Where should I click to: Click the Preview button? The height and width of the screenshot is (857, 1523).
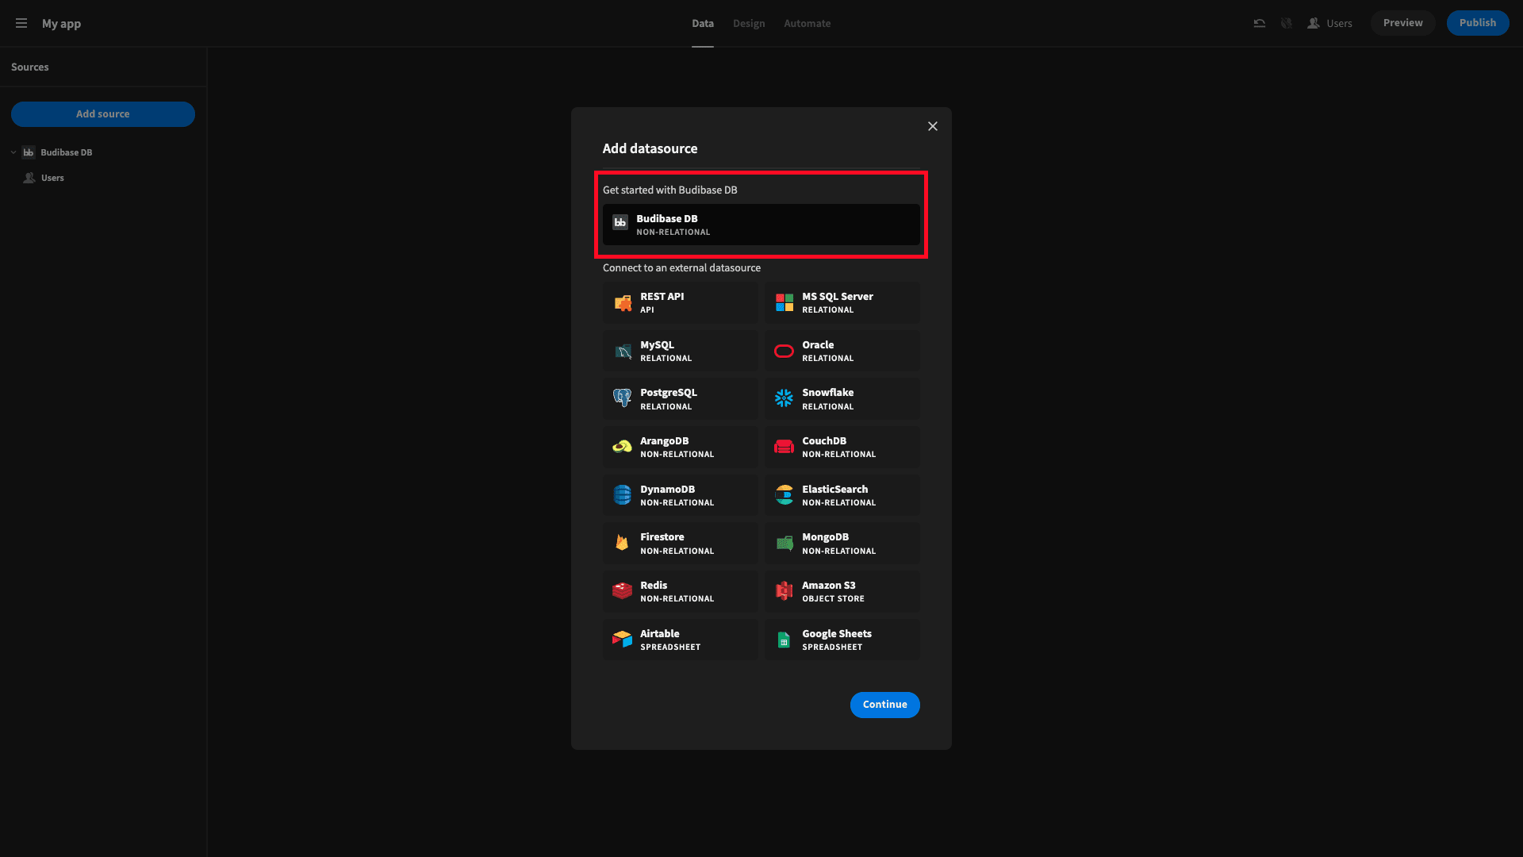pyautogui.click(x=1403, y=23)
